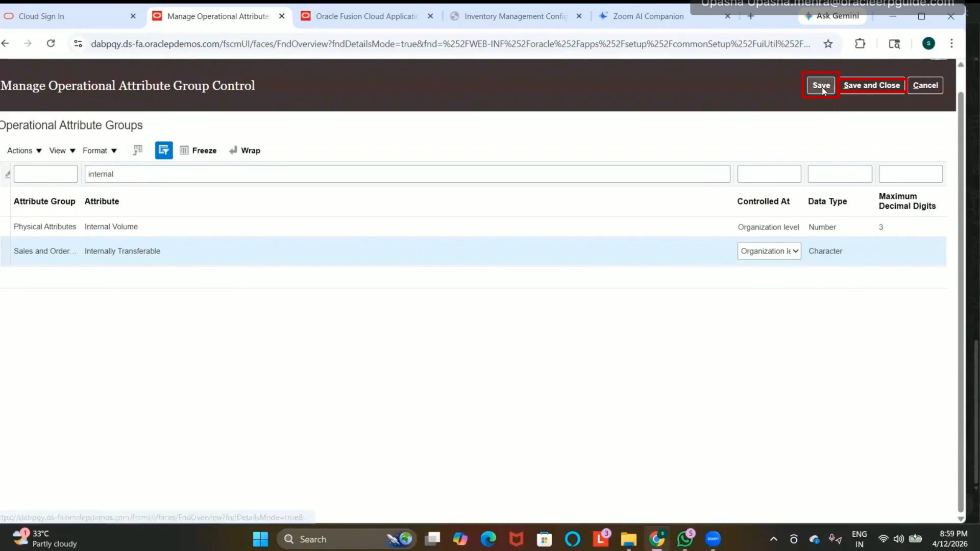Open the Actions menu
Viewport: 980px width, 551px height.
(24, 151)
